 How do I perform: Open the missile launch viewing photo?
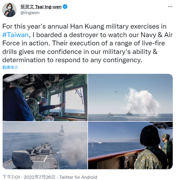(130, 145)
